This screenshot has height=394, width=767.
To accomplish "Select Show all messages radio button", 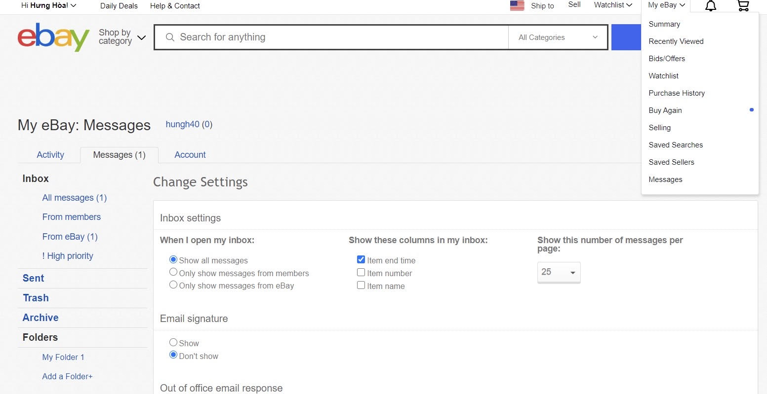I will [173, 259].
